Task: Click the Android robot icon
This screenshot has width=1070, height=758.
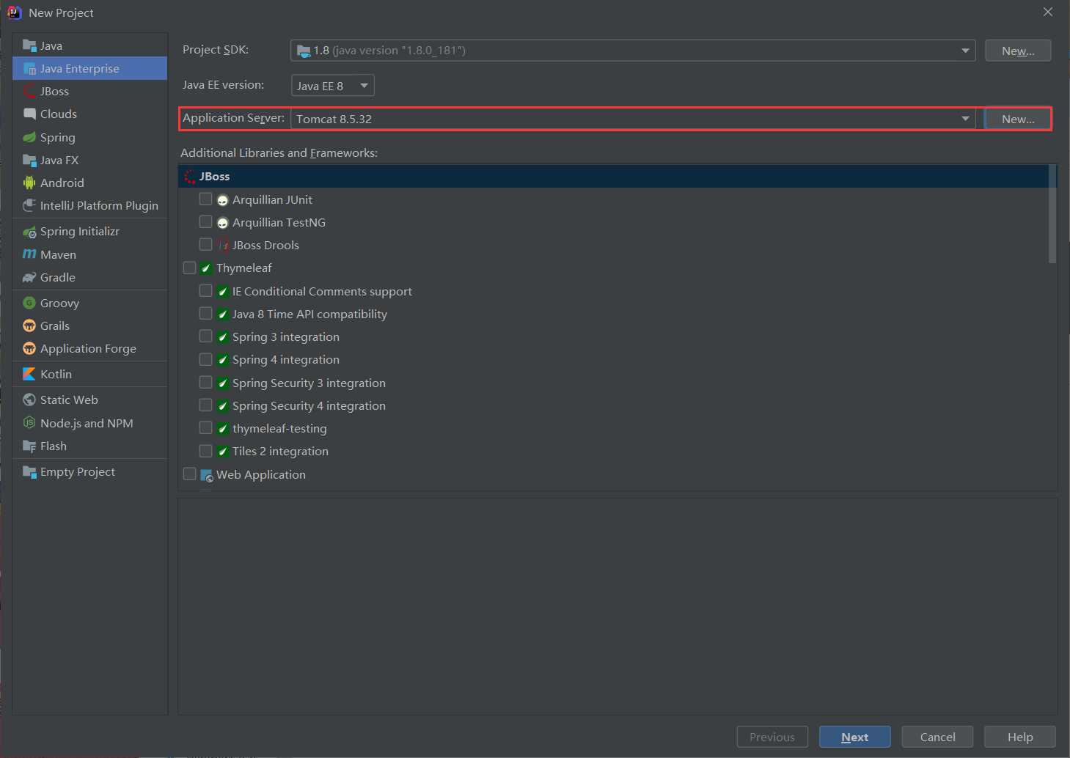Action: 29,183
